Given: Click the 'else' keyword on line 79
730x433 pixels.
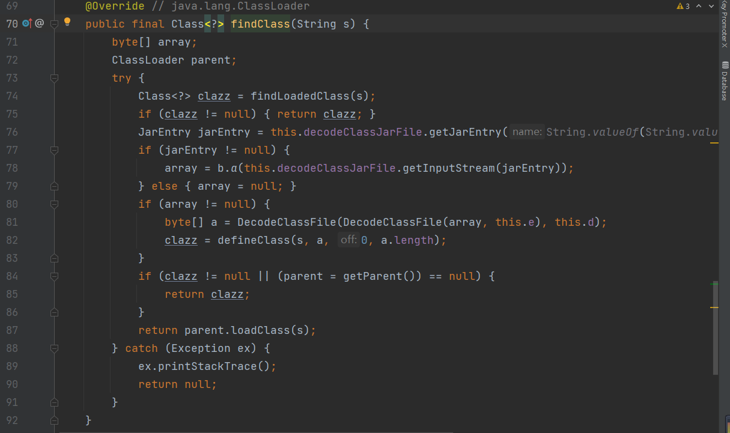Looking at the screenshot, I should (x=165, y=186).
